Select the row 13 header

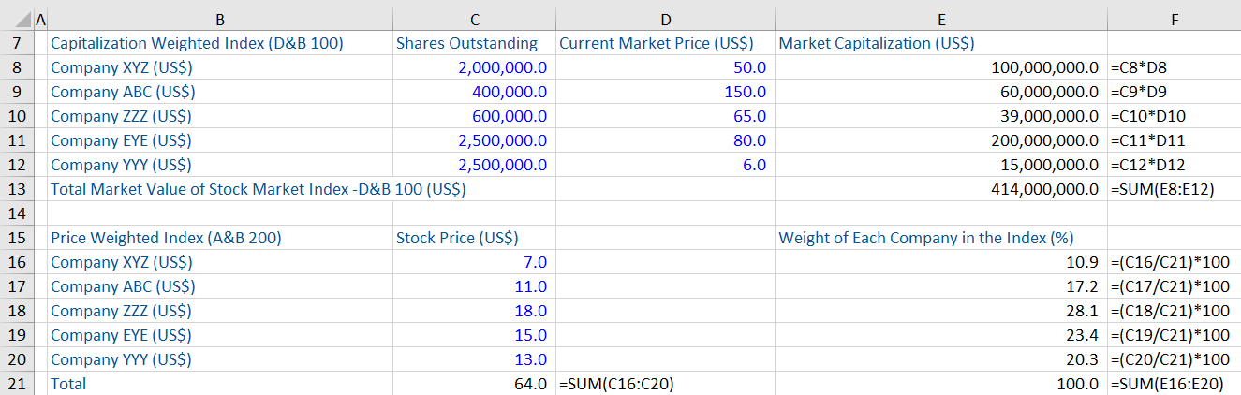coord(17,189)
